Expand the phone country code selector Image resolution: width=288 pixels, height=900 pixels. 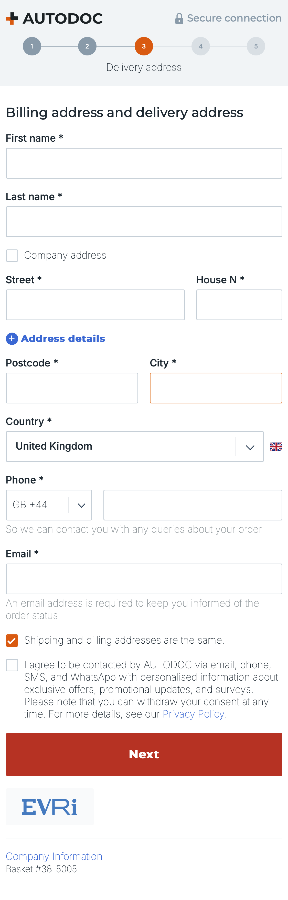pos(81,505)
